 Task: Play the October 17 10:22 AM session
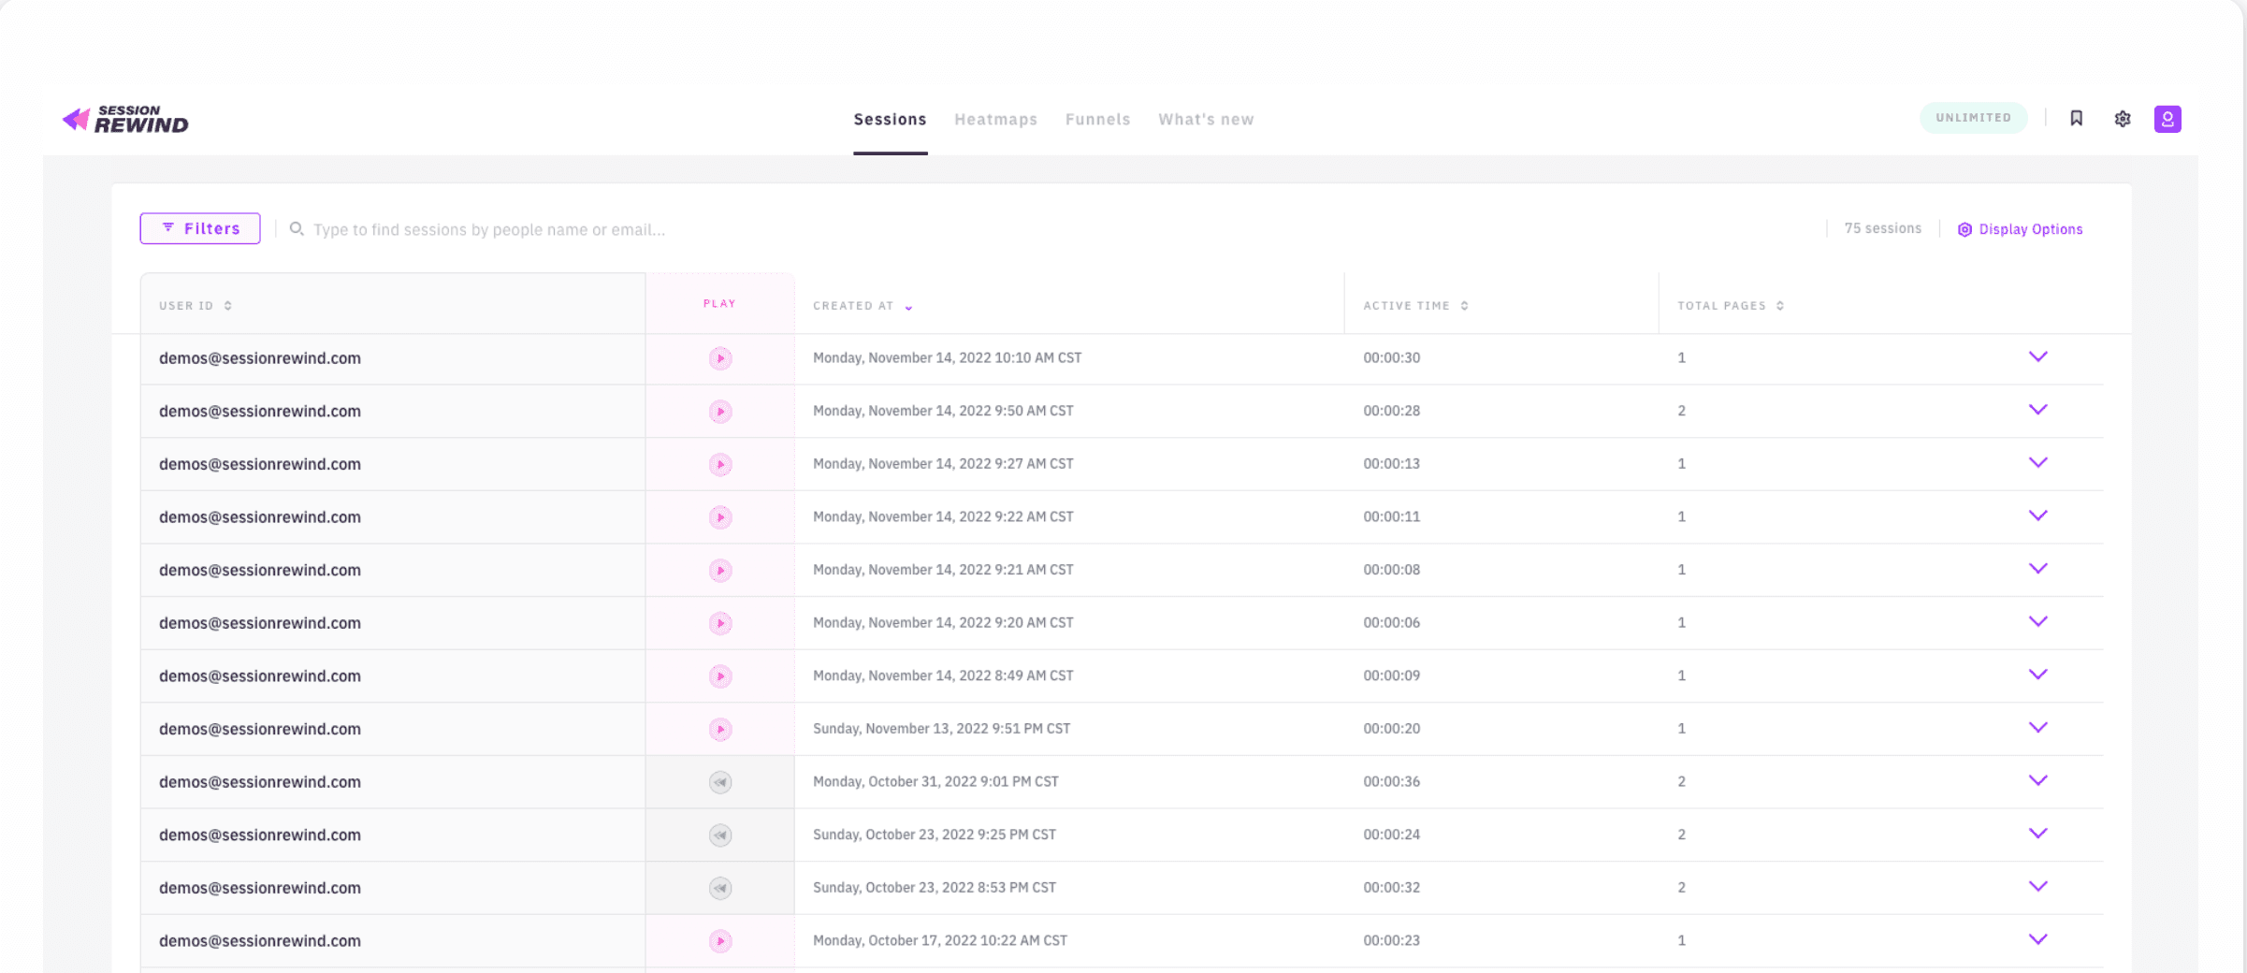tap(719, 941)
